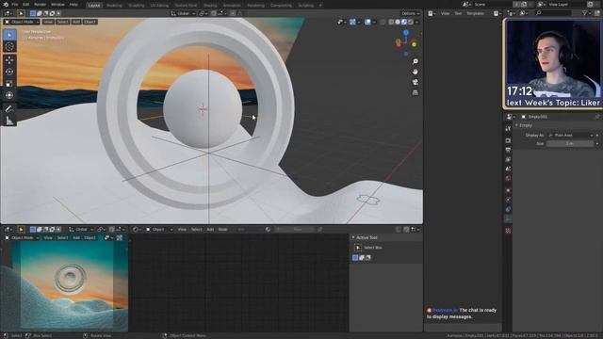Select the Cursor tool
The image size is (603, 339).
pyautogui.click(x=9, y=46)
